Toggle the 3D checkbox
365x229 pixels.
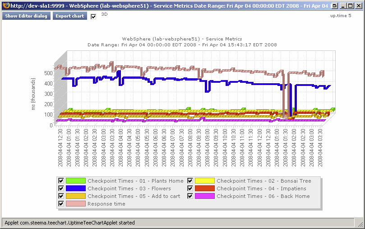click(93, 17)
